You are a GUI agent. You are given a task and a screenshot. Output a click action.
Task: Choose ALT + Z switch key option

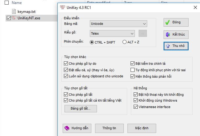[x=124, y=42]
